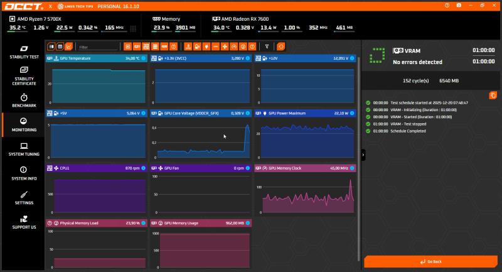Toggle blue dot on CPU1 fan graph
This screenshot has width=502, height=272.
pos(144,168)
